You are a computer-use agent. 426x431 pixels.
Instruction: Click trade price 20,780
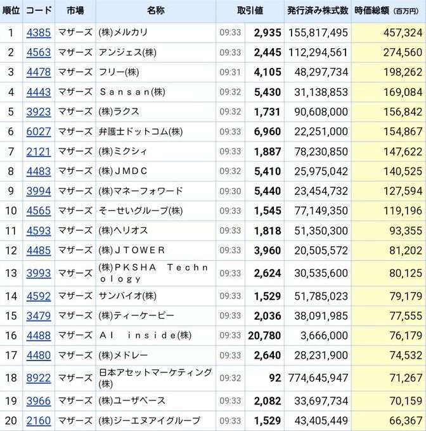click(264, 336)
